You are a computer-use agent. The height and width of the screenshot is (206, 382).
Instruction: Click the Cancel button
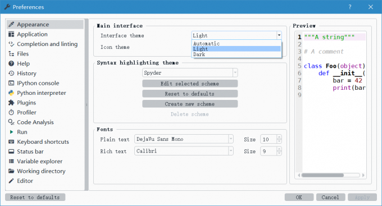pos(330,197)
